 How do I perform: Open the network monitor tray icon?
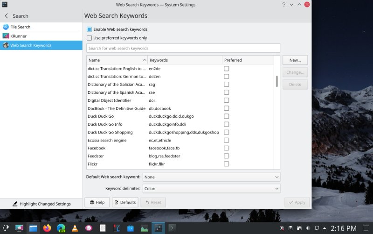click(x=317, y=228)
